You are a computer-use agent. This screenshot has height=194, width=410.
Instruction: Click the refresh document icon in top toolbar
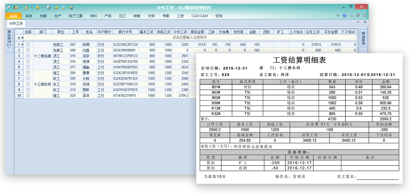(48, 7)
